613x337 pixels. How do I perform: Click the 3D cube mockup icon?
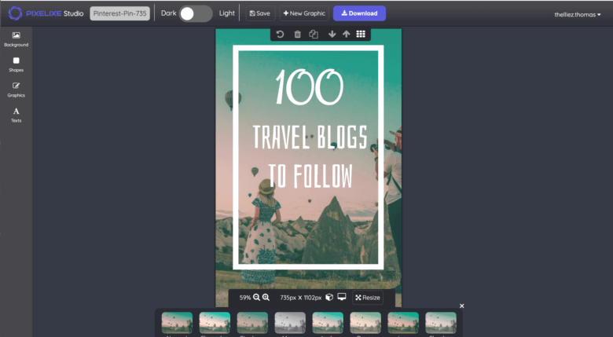point(329,298)
